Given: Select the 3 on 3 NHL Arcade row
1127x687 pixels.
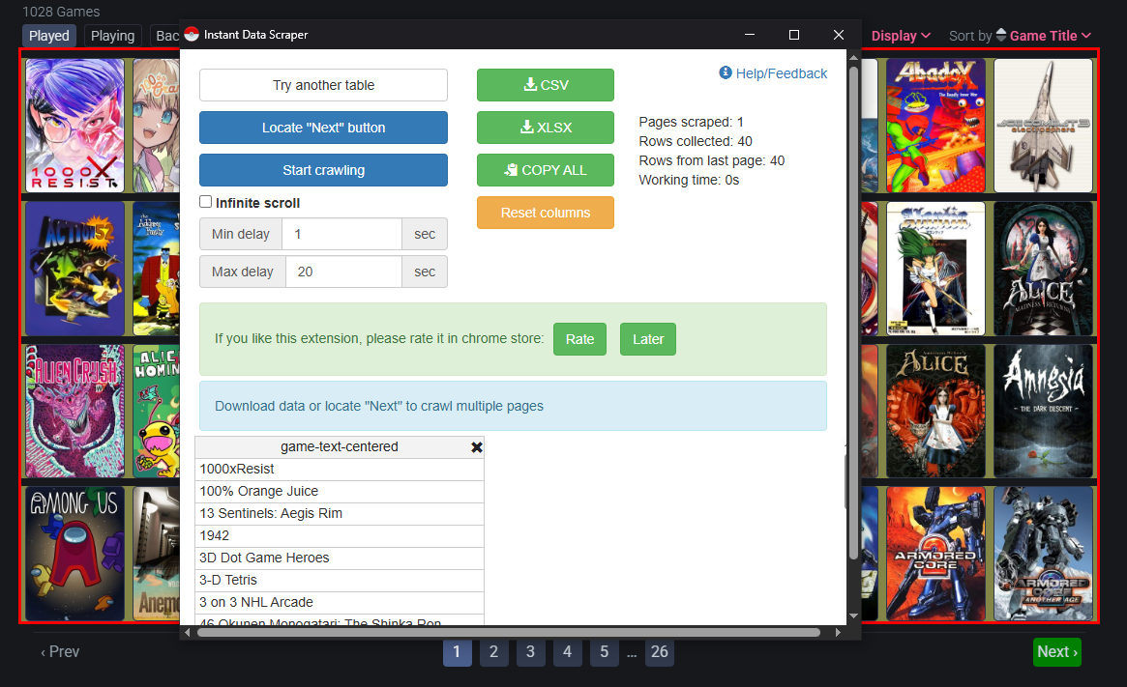Looking at the screenshot, I should point(340,603).
